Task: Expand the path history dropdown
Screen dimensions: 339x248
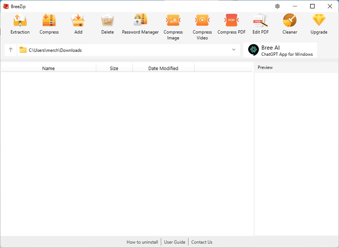Action: [x=234, y=50]
